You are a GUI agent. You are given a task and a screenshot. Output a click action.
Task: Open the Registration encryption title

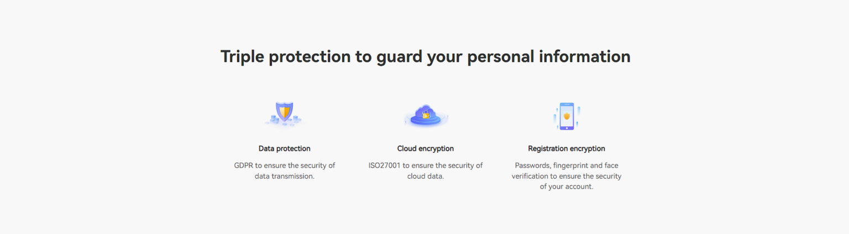567,148
